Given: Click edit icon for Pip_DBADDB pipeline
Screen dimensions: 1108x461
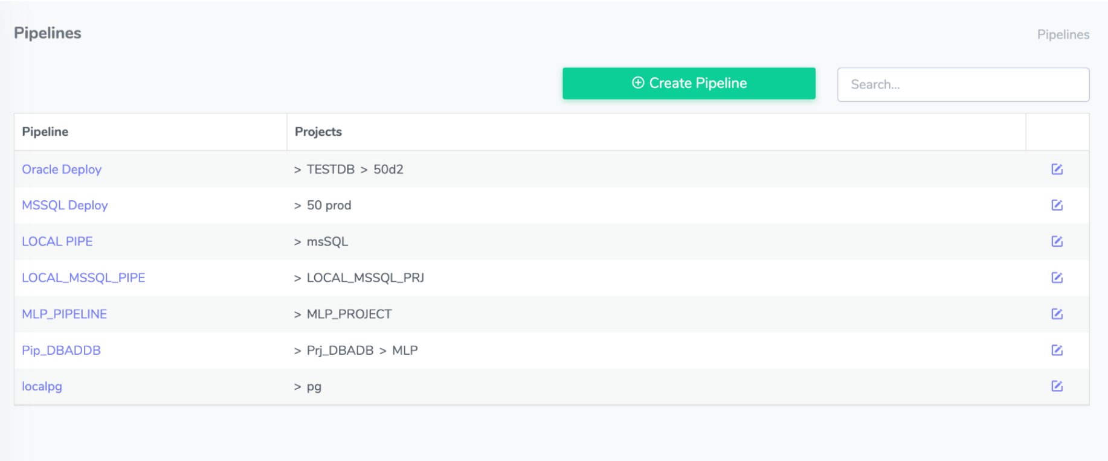Looking at the screenshot, I should 1057,350.
